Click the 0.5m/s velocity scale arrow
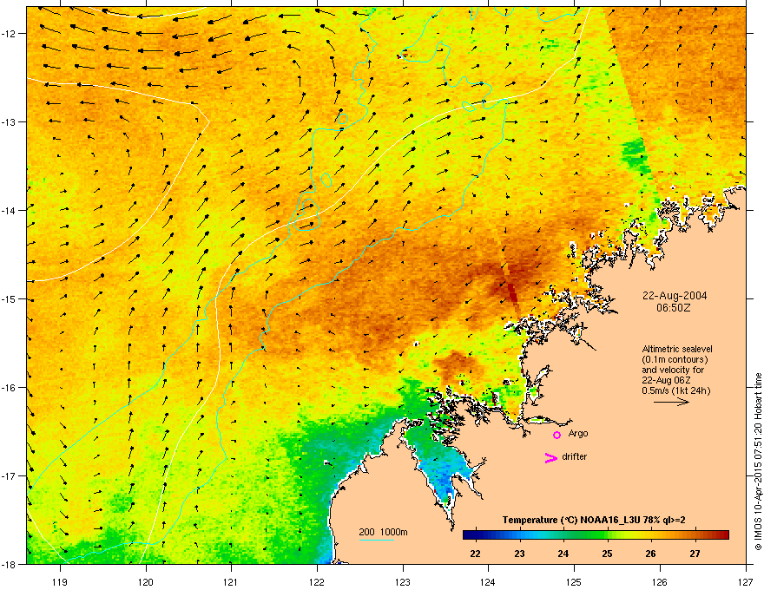The image size is (764, 590). pyautogui.click(x=671, y=402)
